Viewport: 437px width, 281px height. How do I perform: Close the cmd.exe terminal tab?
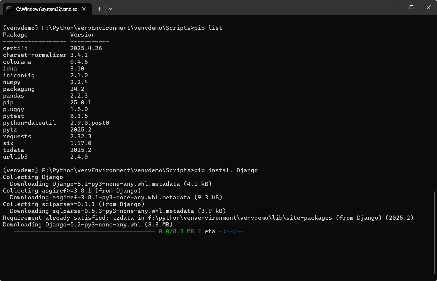84,9
